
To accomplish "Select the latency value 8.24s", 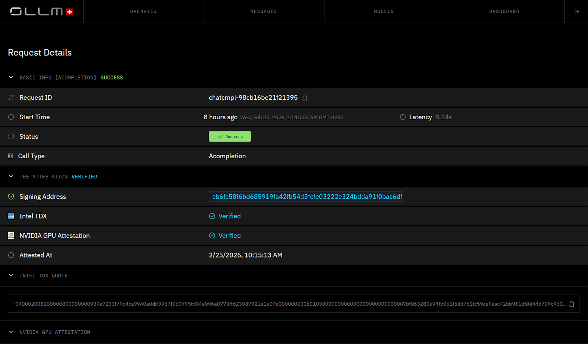I will coord(444,117).
